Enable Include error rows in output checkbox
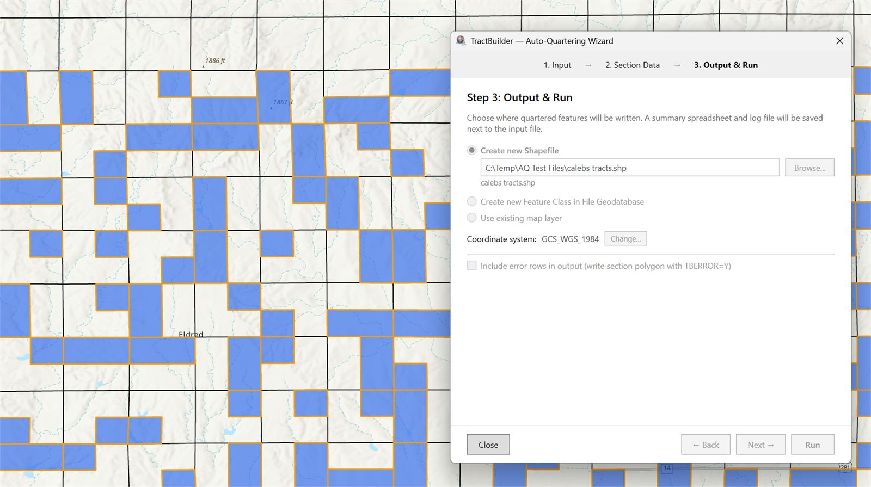This screenshot has width=871, height=487. [x=472, y=266]
